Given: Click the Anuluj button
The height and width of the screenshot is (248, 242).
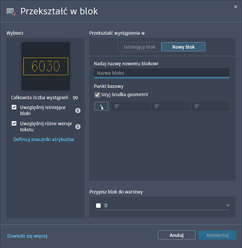Looking at the screenshot, I should pyautogui.click(x=177, y=235).
